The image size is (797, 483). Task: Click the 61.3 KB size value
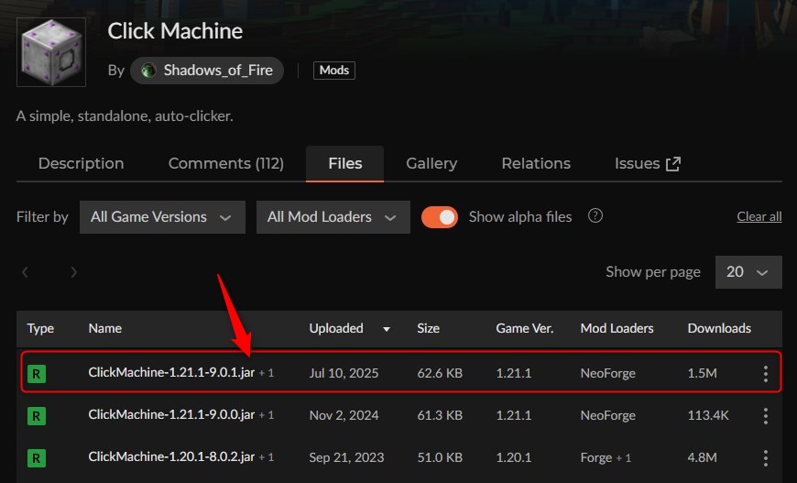[440, 415]
